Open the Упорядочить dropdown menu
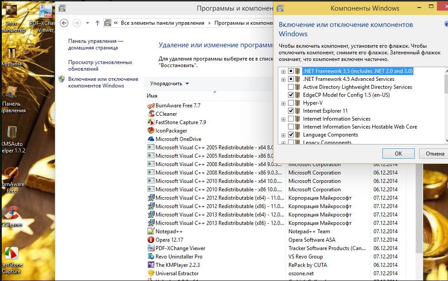This screenshot has height=281, width=448. [169, 84]
